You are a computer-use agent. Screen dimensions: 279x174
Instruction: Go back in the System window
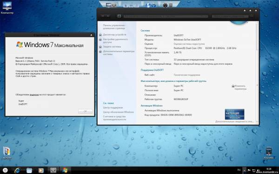click(103, 16)
